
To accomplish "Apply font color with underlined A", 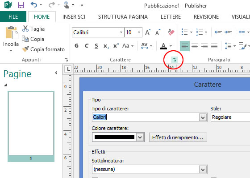I will point(163,46).
